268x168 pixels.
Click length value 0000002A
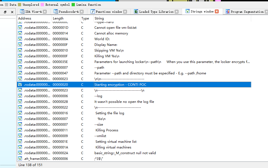60,153
